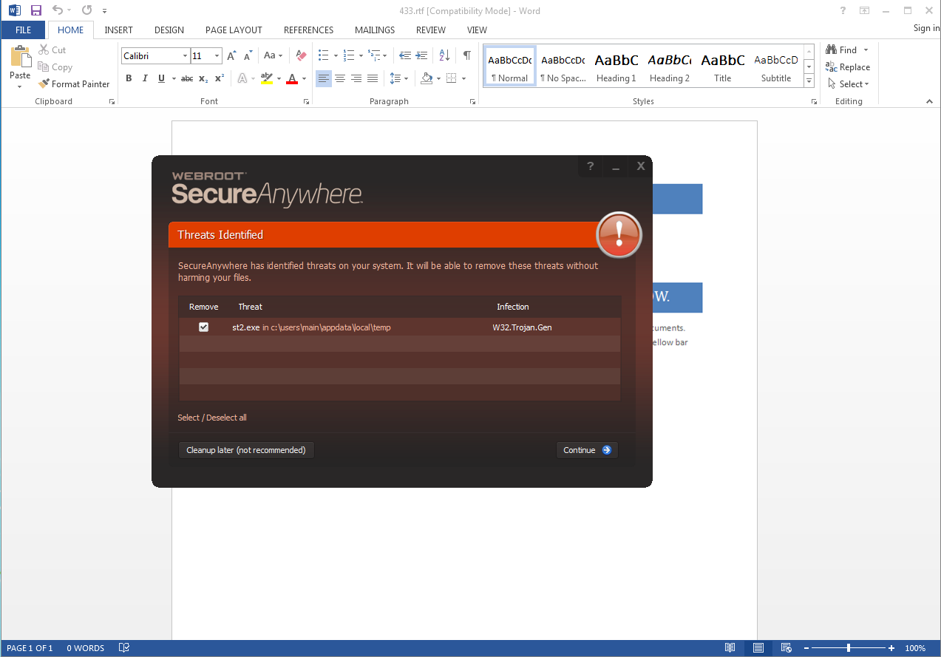Apply the Title style

pos(723,67)
